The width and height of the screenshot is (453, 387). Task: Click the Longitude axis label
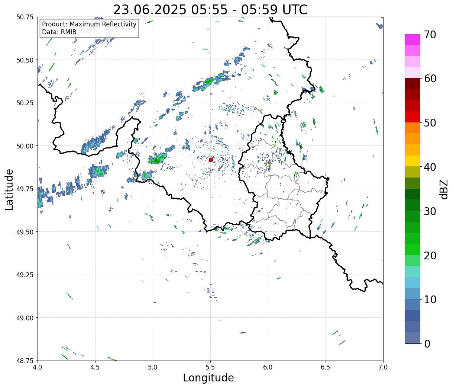(208, 378)
